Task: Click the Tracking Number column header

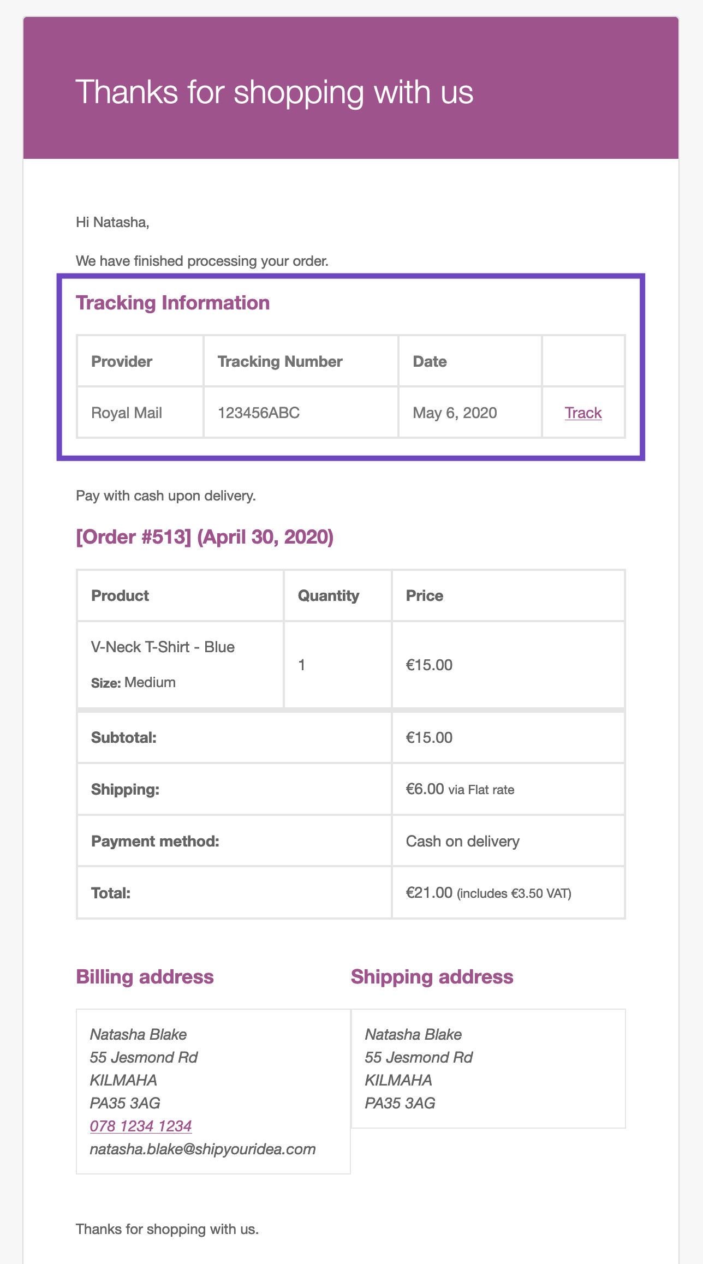Action: [280, 361]
